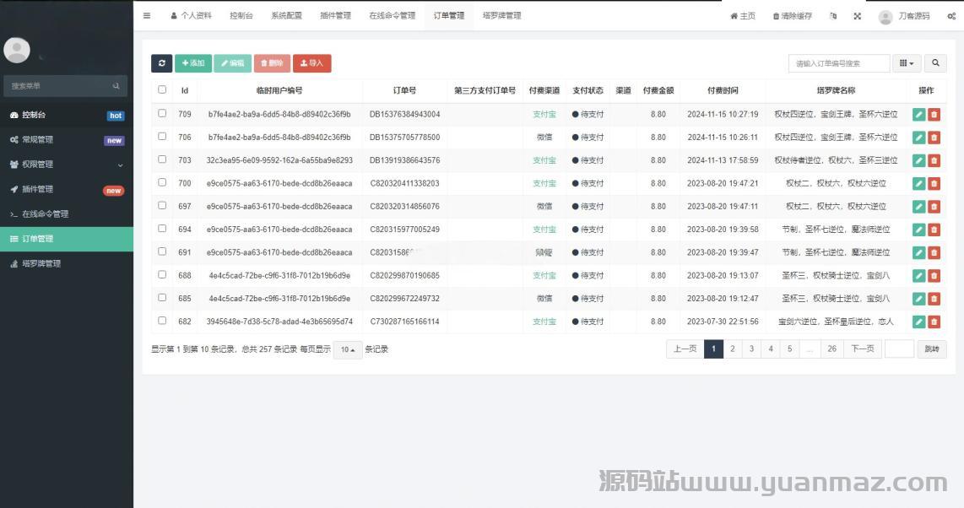Open the page size dropdown showing 10
The image size is (964, 508).
click(347, 349)
